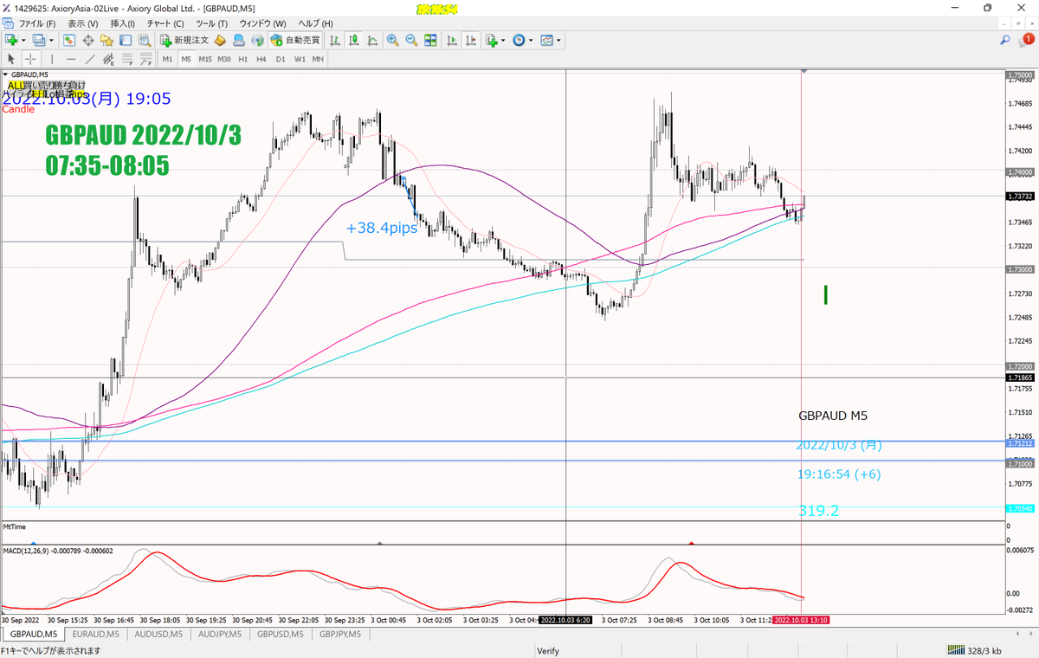Image resolution: width=1039 pixels, height=658 pixels.
Task: Select the equidistant channel tool
Action: pos(109,59)
